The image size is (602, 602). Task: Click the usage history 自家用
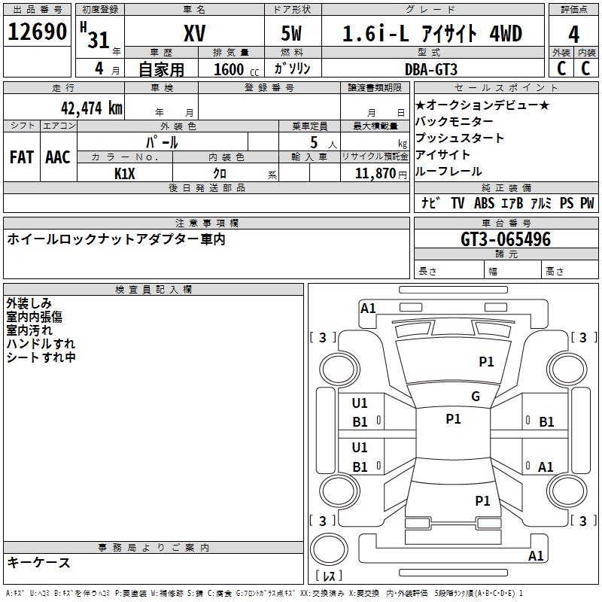point(161,69)
